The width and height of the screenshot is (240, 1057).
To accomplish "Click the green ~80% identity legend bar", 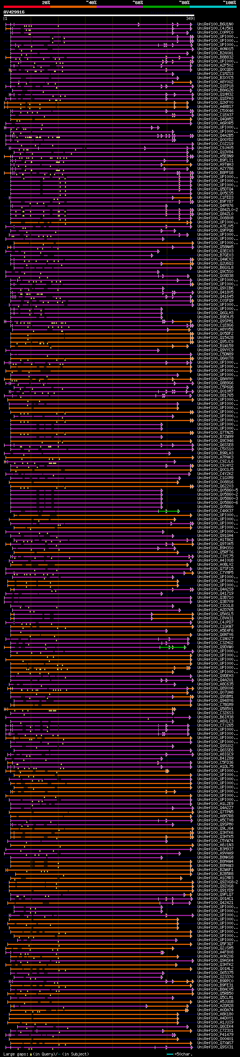I will point(166,7).
